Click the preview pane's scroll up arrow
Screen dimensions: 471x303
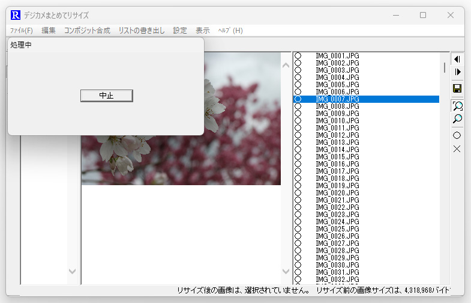pyautogui.click(x=286, y=65)
